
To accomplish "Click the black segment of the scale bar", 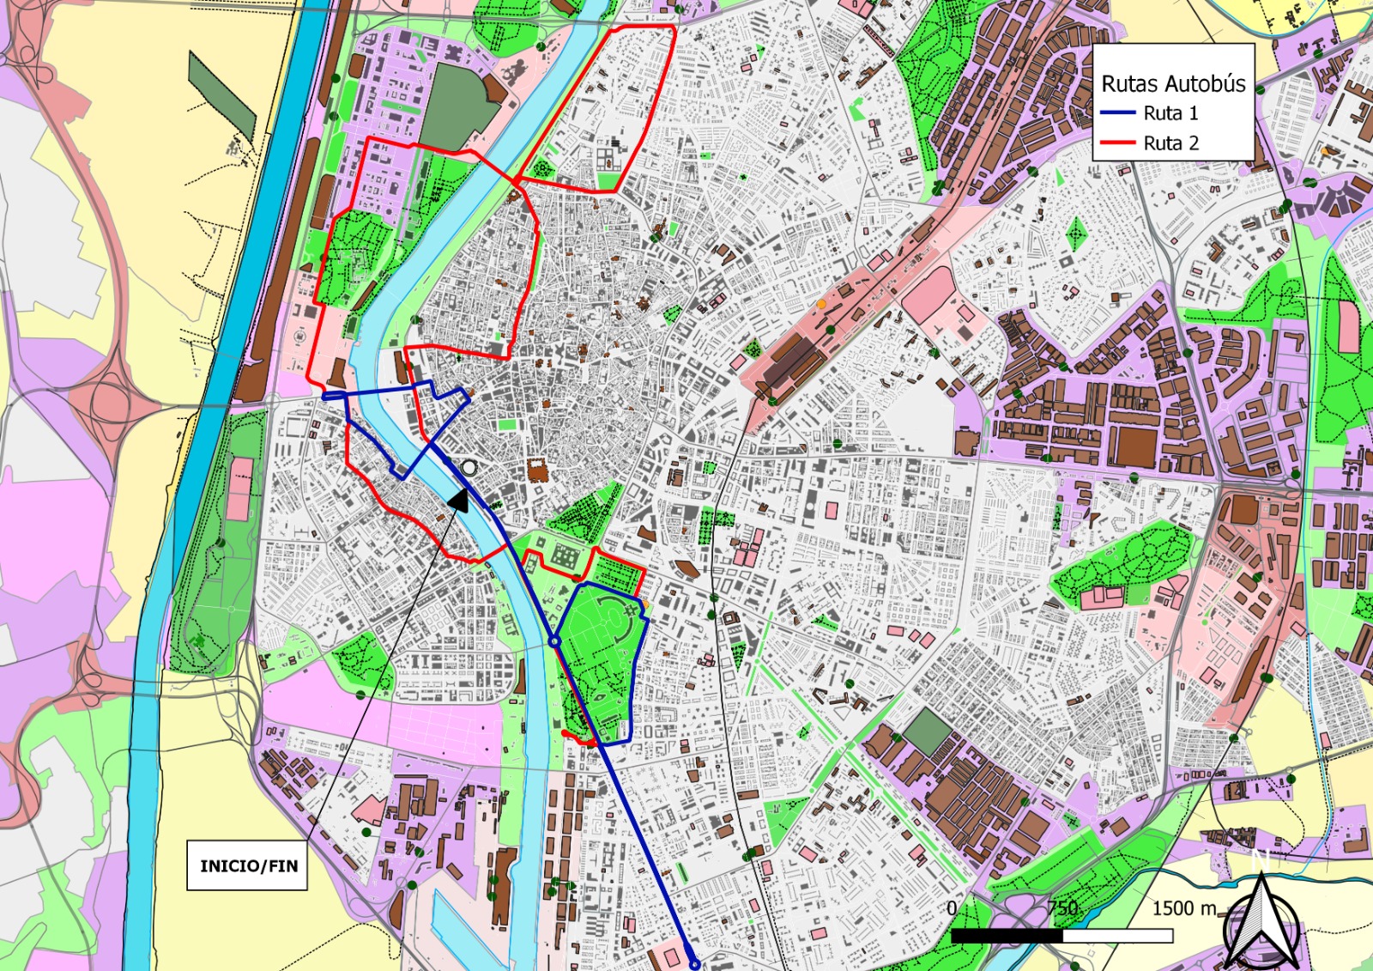I will (x=1007, y=936).
